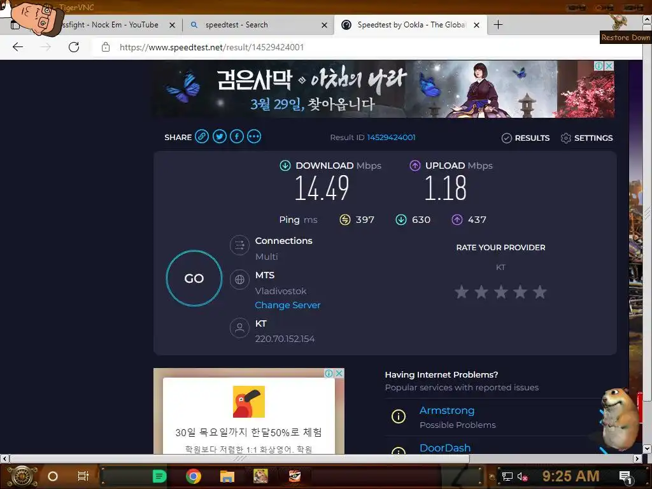Open Task View in taskbar
The width and height of the screenshot is (652, 489).
[x=83, y=476]
